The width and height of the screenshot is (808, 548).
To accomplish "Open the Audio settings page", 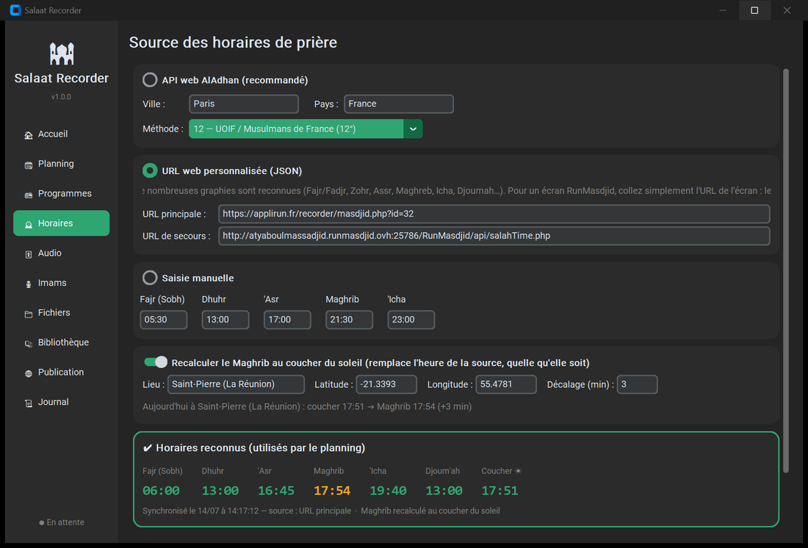I will 61,253.
